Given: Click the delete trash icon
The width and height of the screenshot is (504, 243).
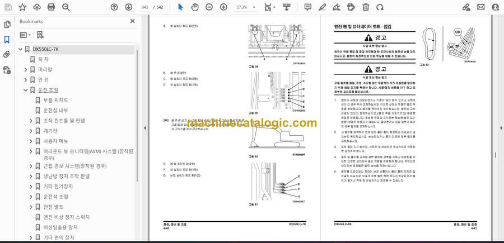Looking at the screenshot, I should 366,7.
